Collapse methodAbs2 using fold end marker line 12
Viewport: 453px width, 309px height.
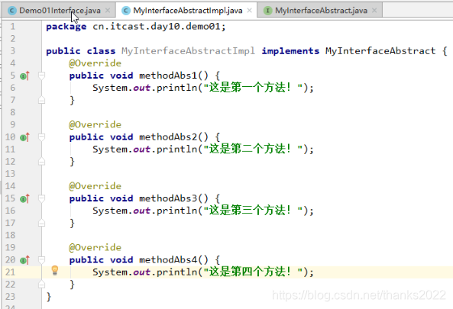coord(41,162)
